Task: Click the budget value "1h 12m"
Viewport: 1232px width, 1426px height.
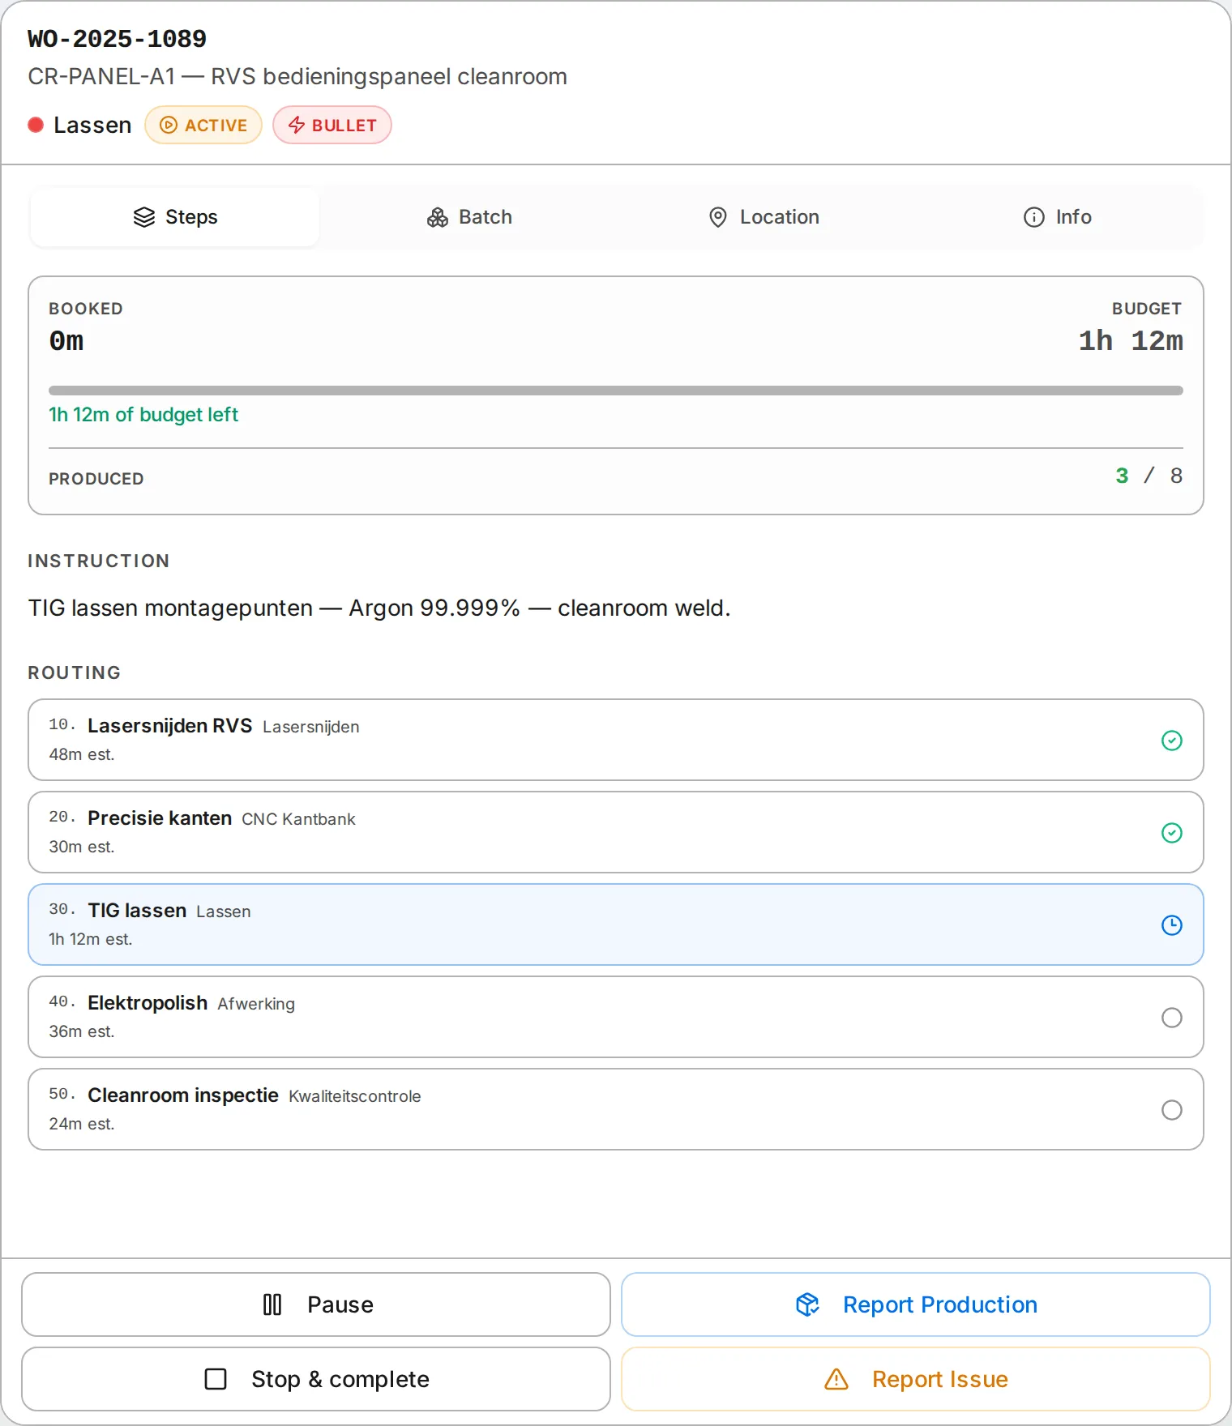Action: 1131,341
